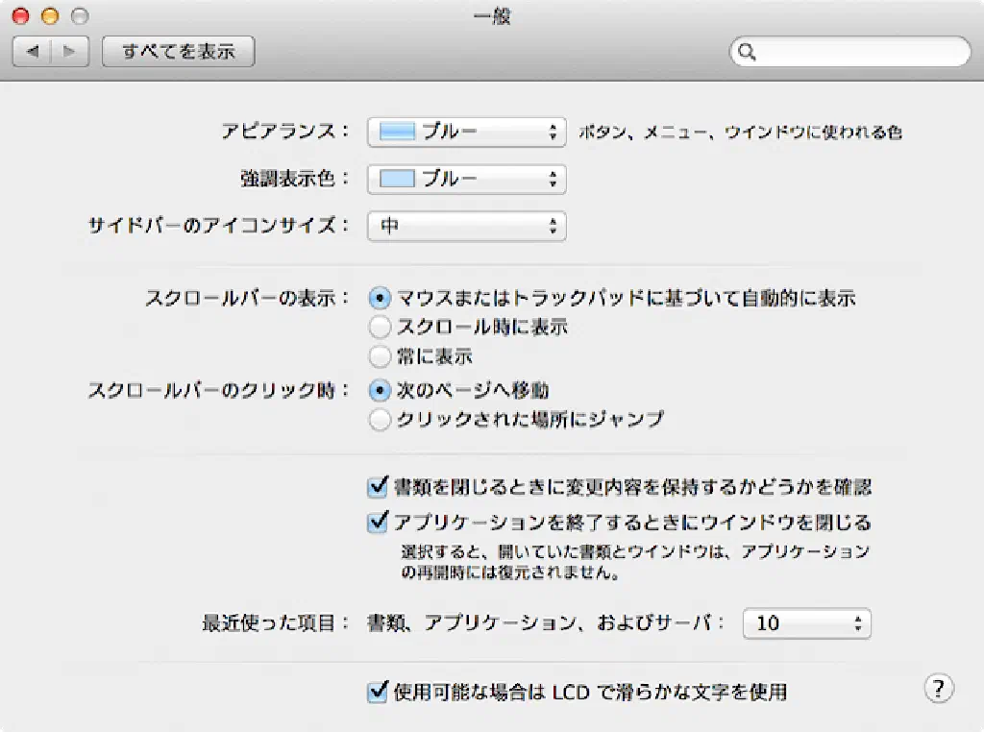Open the 強調表示色 dropdown
Viewport: 984px width, 732px height.
[x=466, y=179]
